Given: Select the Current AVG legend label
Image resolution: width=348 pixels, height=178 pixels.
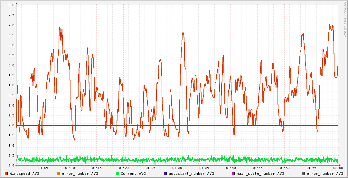Looking at the screenshot, I should click(133, 174).
